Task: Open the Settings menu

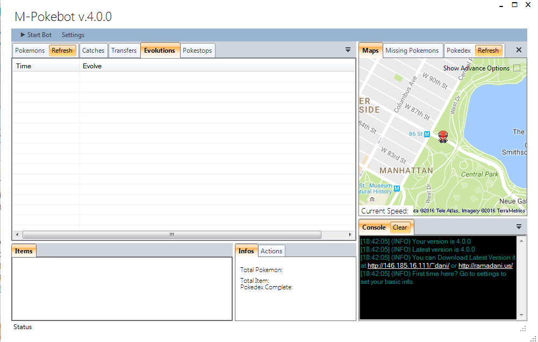Action: [x=73, y=35]
